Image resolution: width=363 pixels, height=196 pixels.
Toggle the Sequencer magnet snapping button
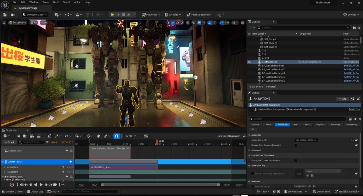(116, 136)
